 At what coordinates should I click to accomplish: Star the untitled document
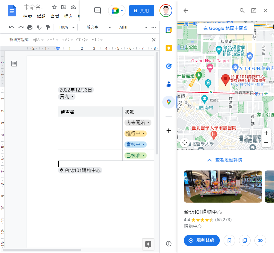[x=54, y=7]
